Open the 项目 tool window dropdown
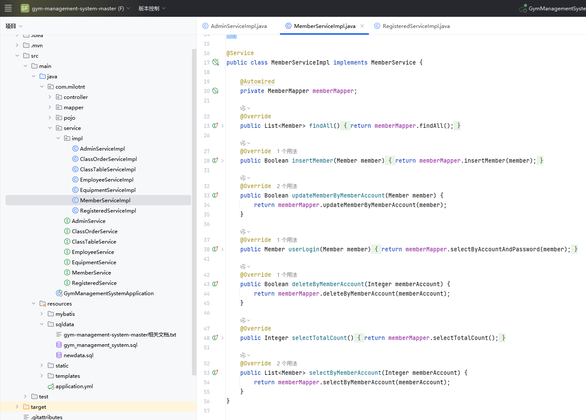Screen dimensions: 586x420 pyautogui.click(x=14, y=26)
